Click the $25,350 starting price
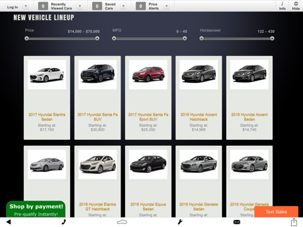The image size is (303, 227). (x=148, y=130)
